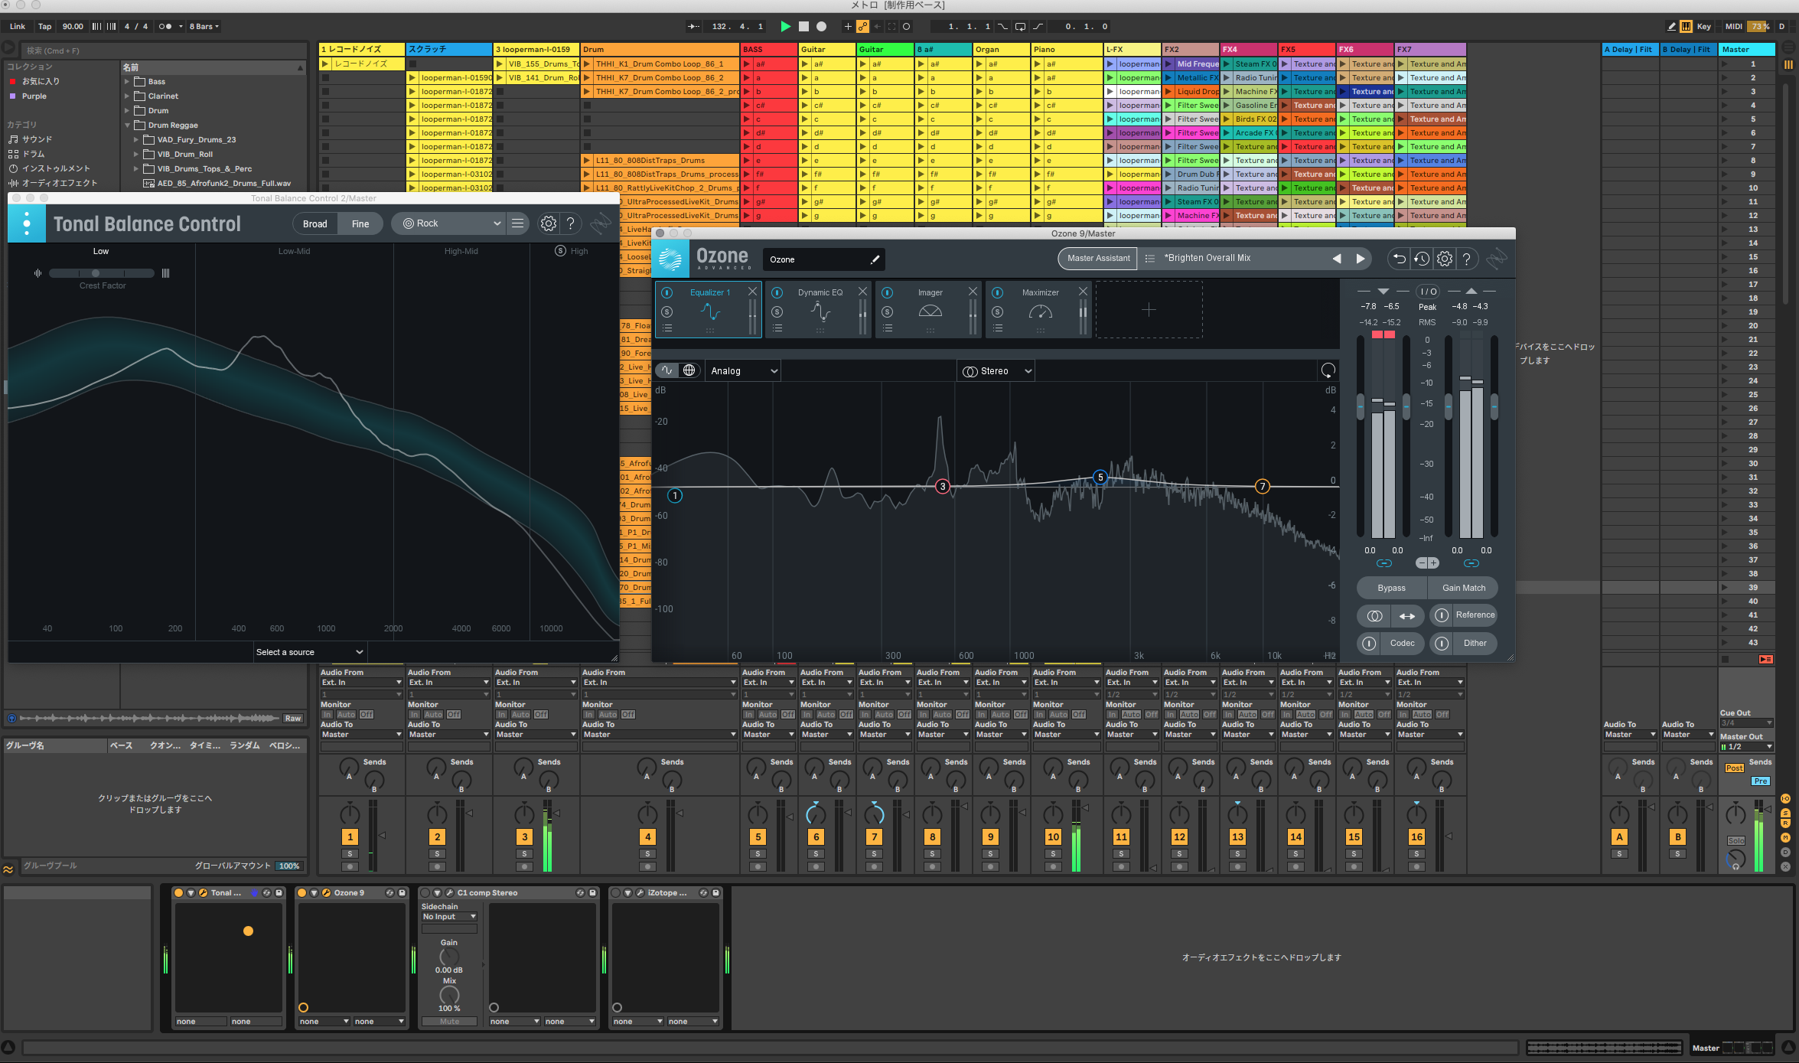The height and width of the screenshot is (1063, 1799).
Task: Click the Link button in top bar
Action: 17,26
